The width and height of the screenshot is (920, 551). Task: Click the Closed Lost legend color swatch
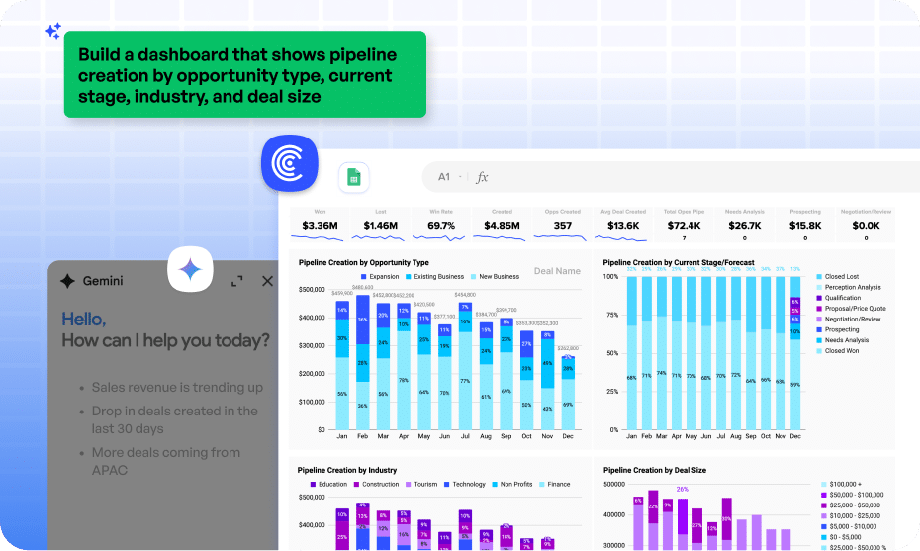point(819,278)
